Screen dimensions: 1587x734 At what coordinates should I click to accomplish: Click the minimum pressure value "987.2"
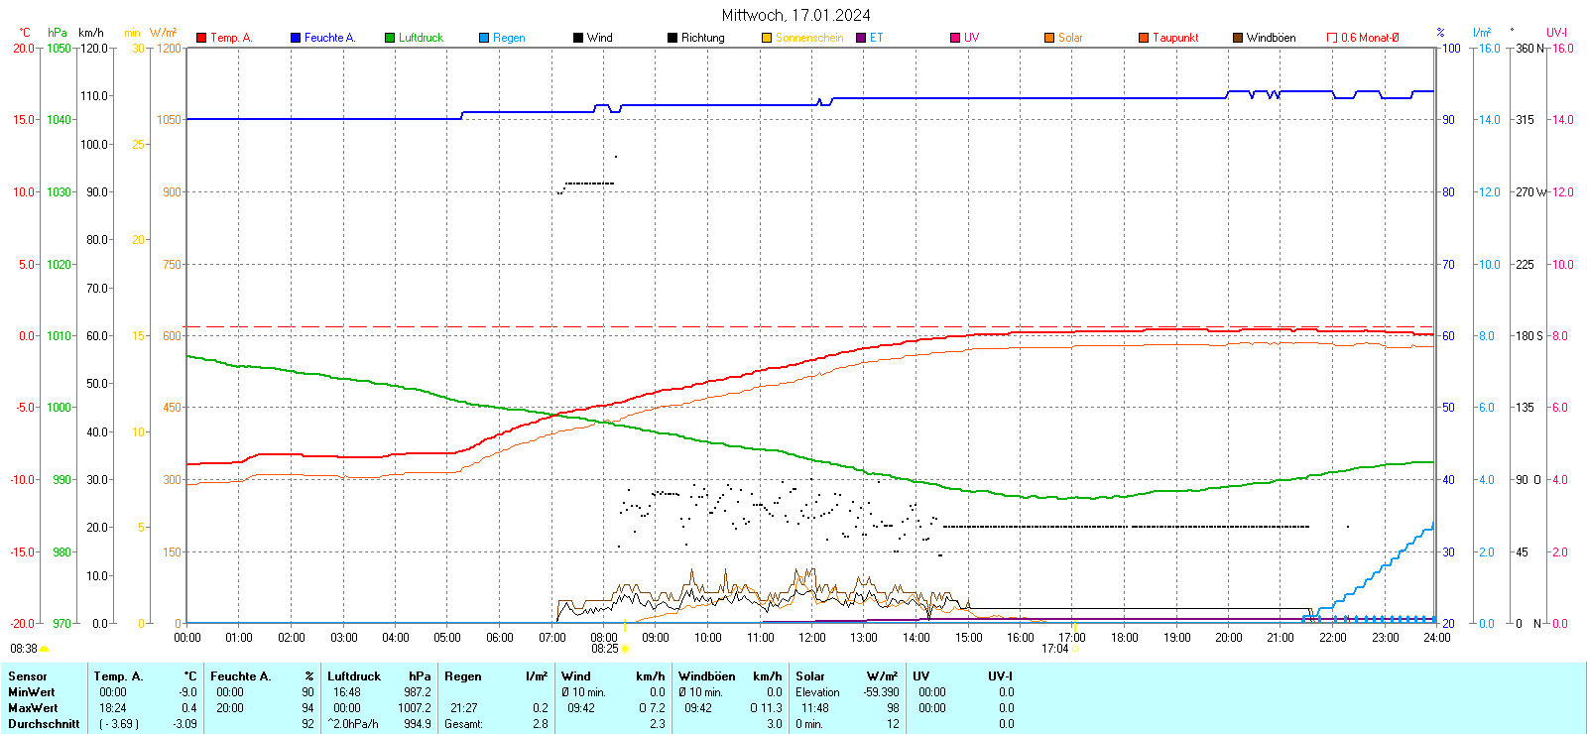pos(418,692)
